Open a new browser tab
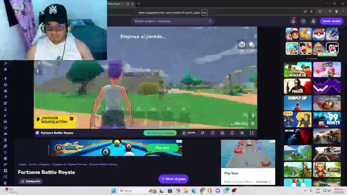The image size is (347, 195). click(139, 4)
